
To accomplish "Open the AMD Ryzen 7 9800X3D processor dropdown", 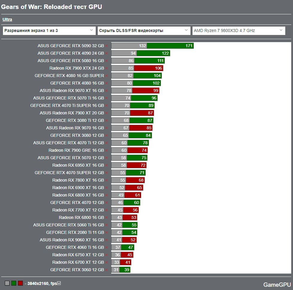I will [x=239, y=30].
